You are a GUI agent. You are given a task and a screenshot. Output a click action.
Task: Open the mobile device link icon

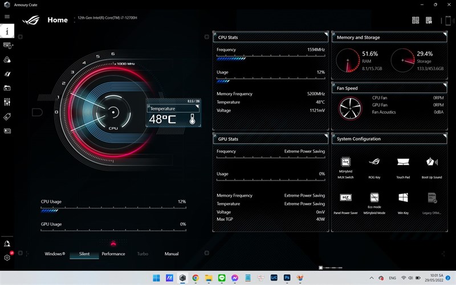coord(448,21)
